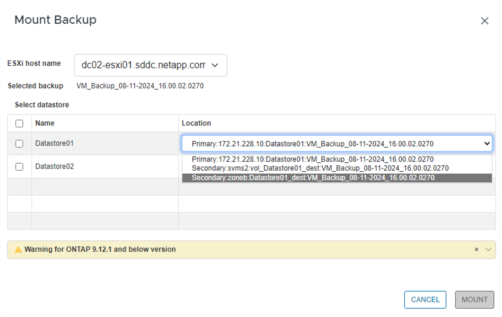The width and height of the screenshot is (502, 317).
Task: Select the Primary 172.21.228.10 location option
Action: (313, 159)
